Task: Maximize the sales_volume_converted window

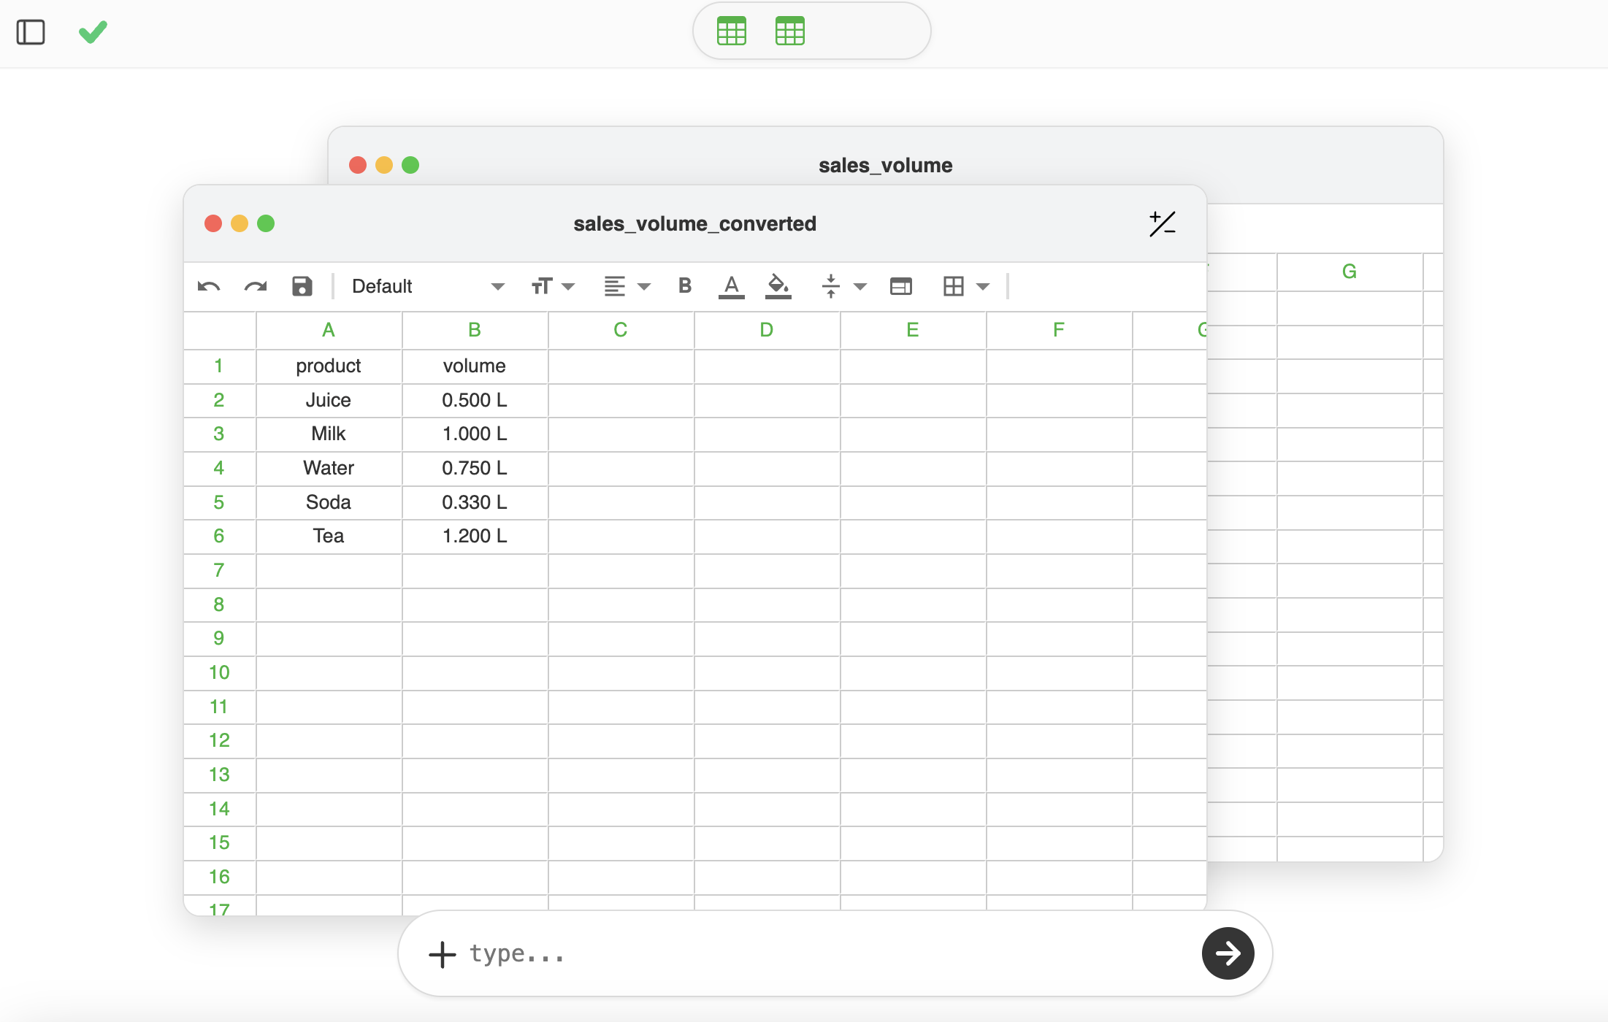Action: point(266,223)
